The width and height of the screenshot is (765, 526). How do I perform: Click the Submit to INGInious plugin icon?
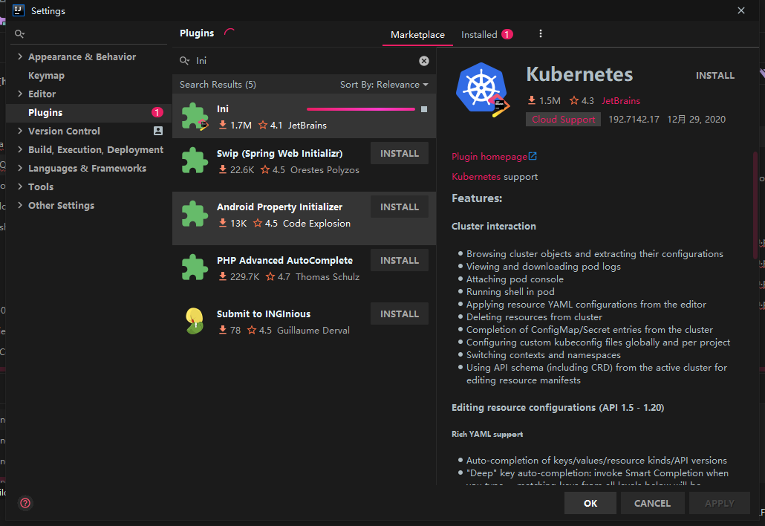(x=195, y=320)
